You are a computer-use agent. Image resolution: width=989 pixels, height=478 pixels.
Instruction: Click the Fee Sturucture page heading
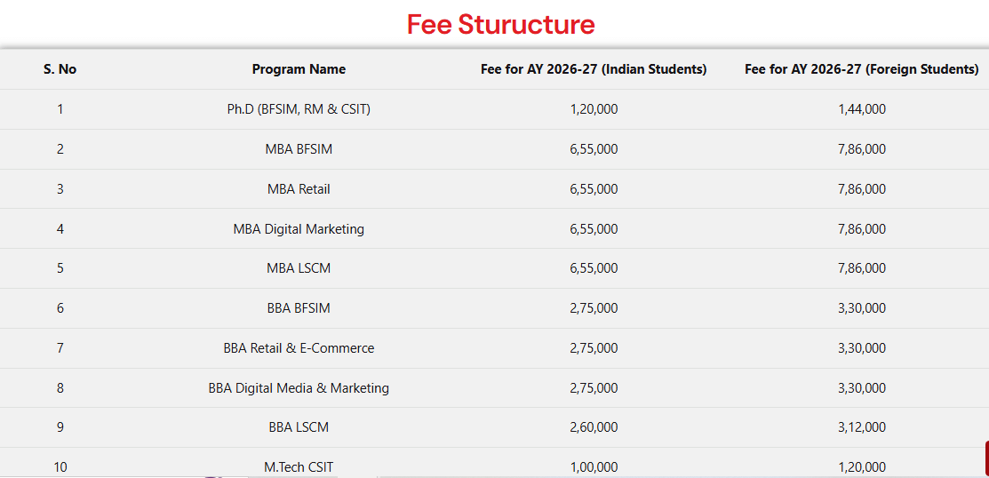pyautogui.click(x=500, y=24)
